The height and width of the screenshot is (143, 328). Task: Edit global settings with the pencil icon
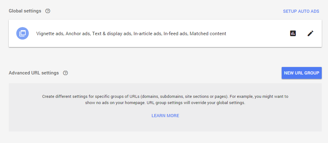[x=310, y=33]
